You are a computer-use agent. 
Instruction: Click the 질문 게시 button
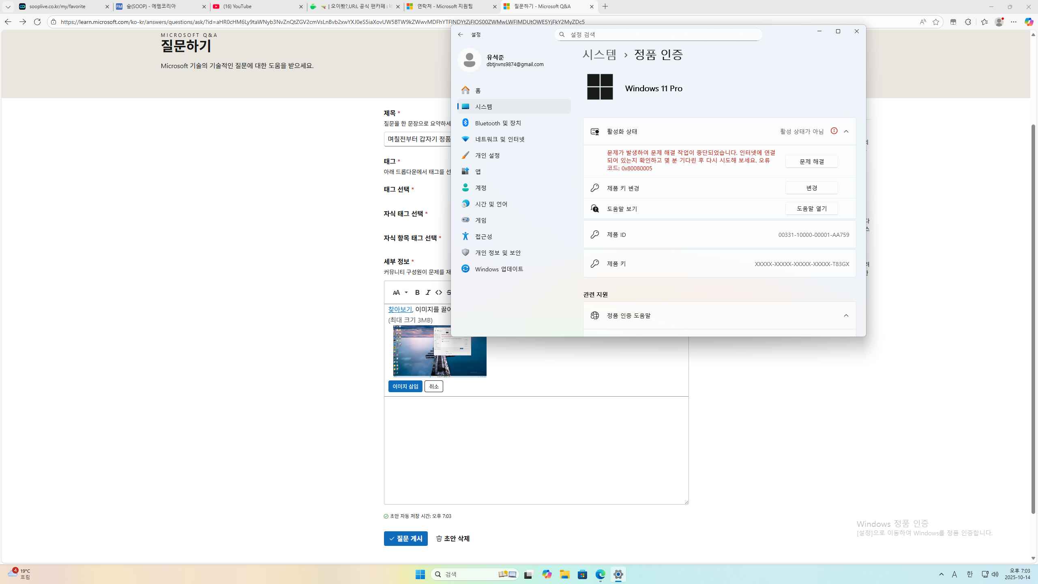[405, 539]
